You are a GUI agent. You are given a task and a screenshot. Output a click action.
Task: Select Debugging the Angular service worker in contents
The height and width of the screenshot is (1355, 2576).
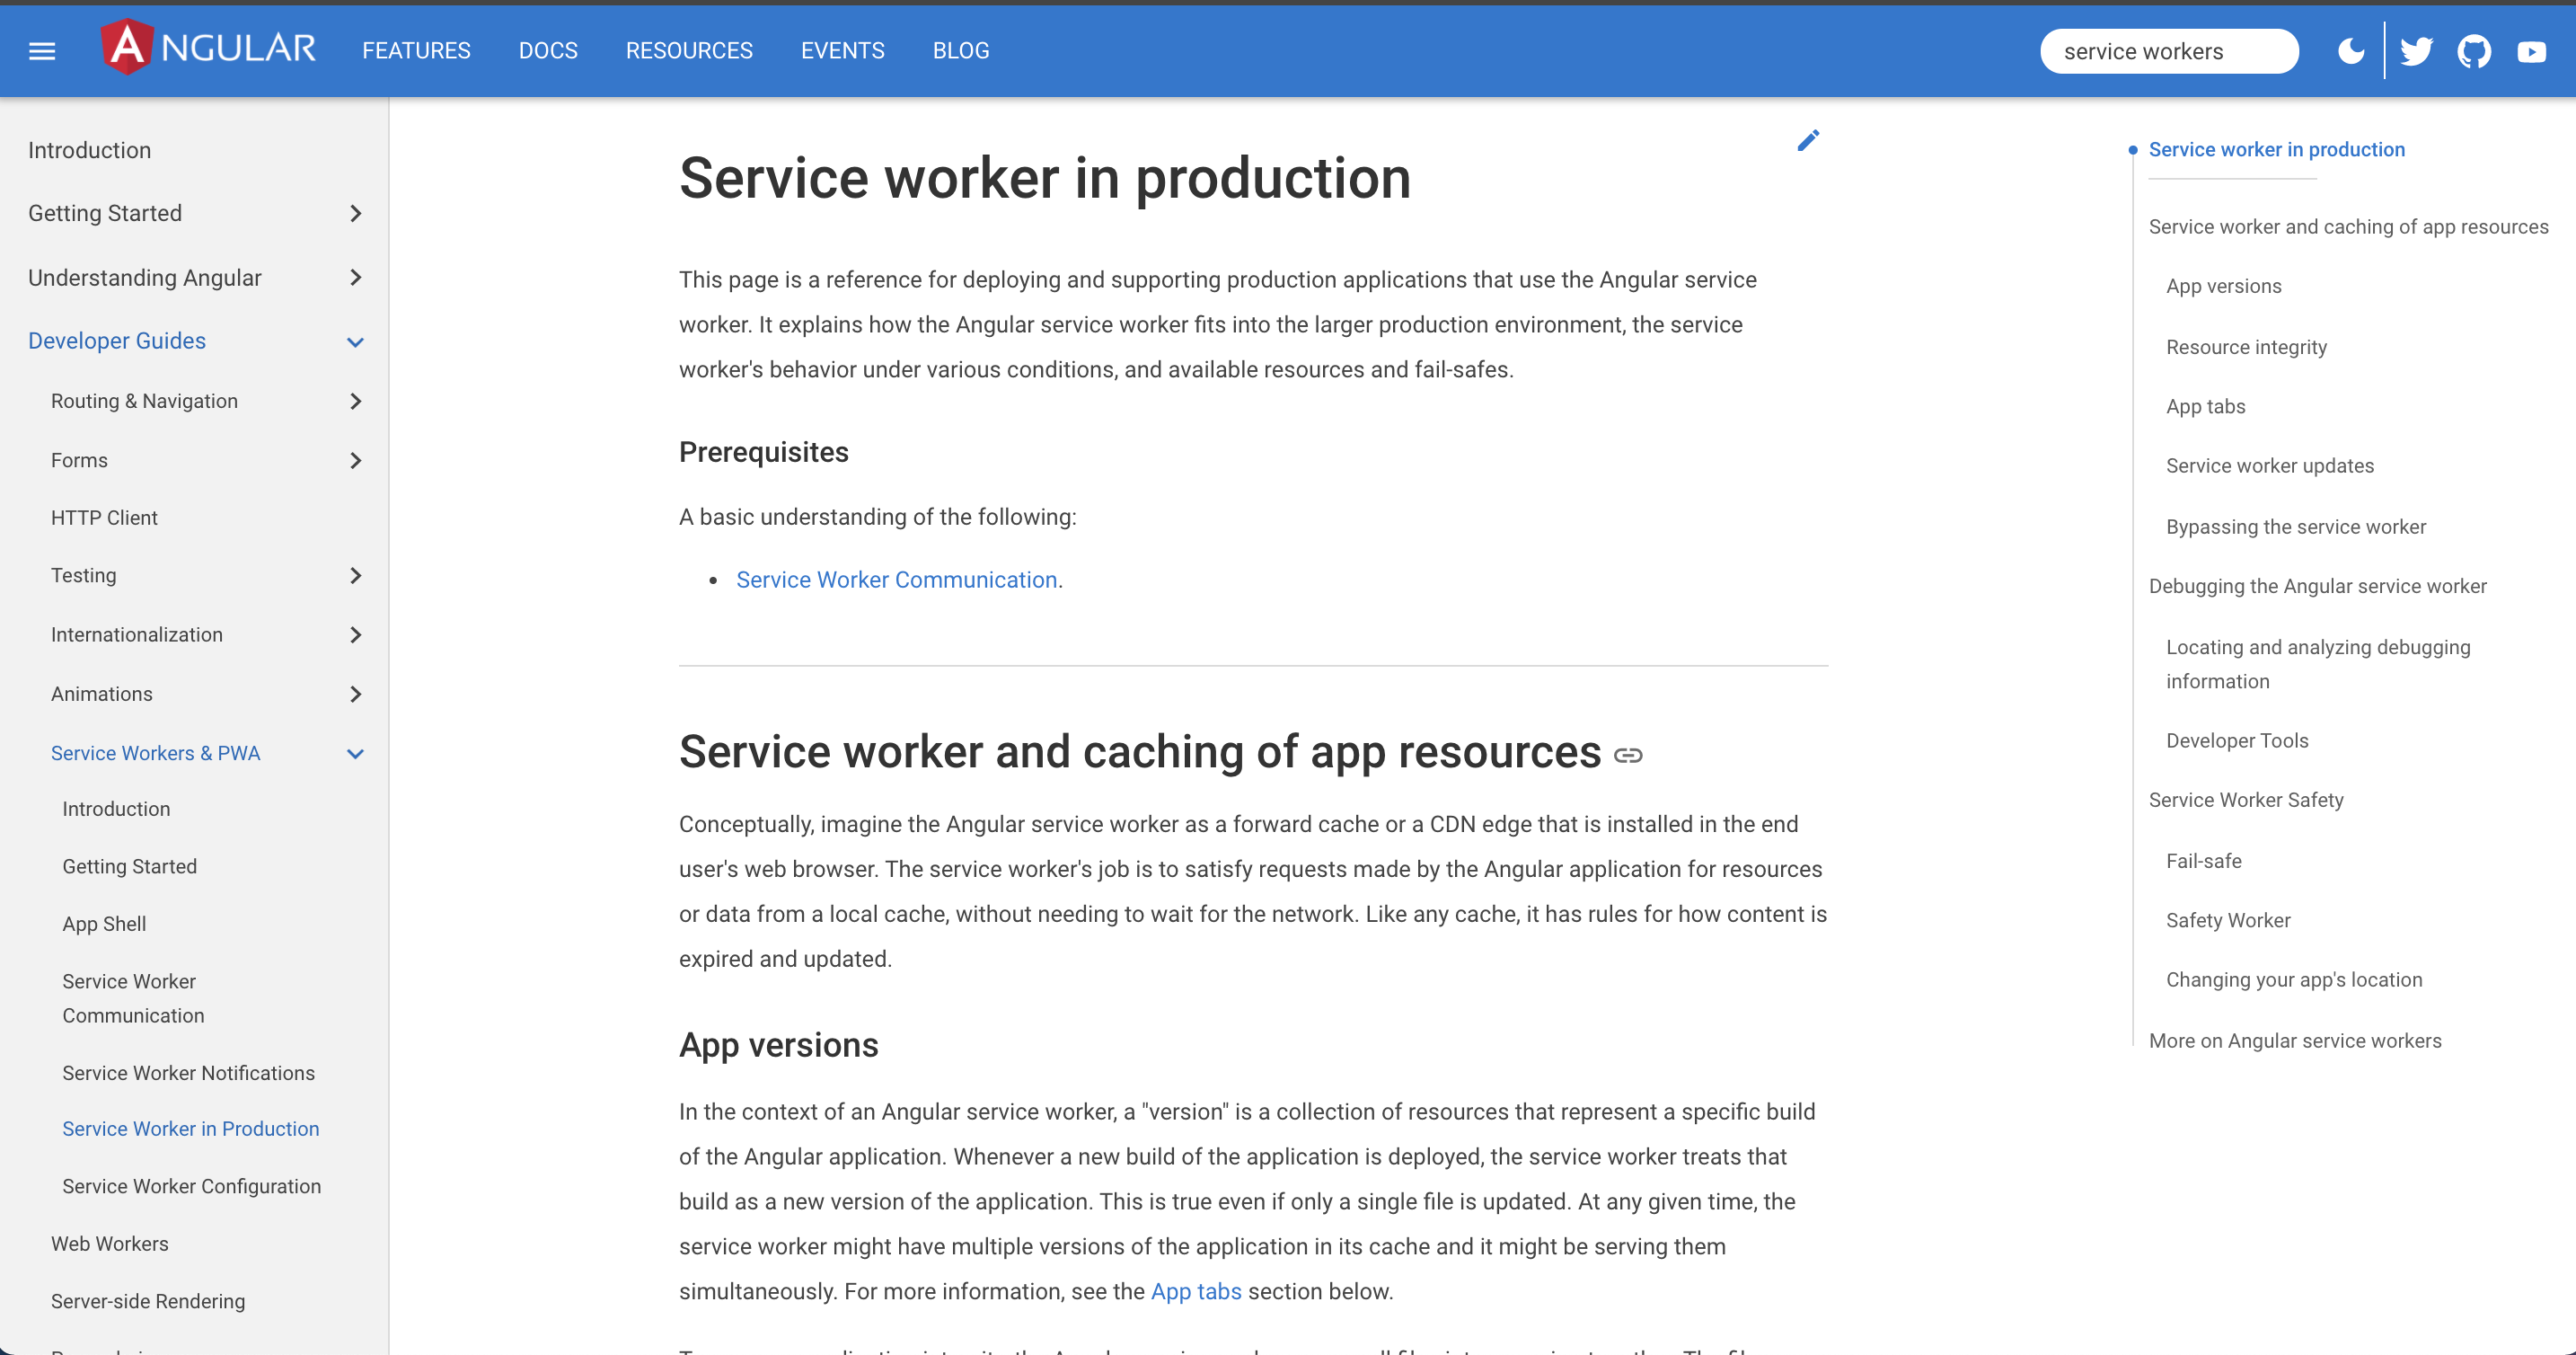coord(2317,586)
